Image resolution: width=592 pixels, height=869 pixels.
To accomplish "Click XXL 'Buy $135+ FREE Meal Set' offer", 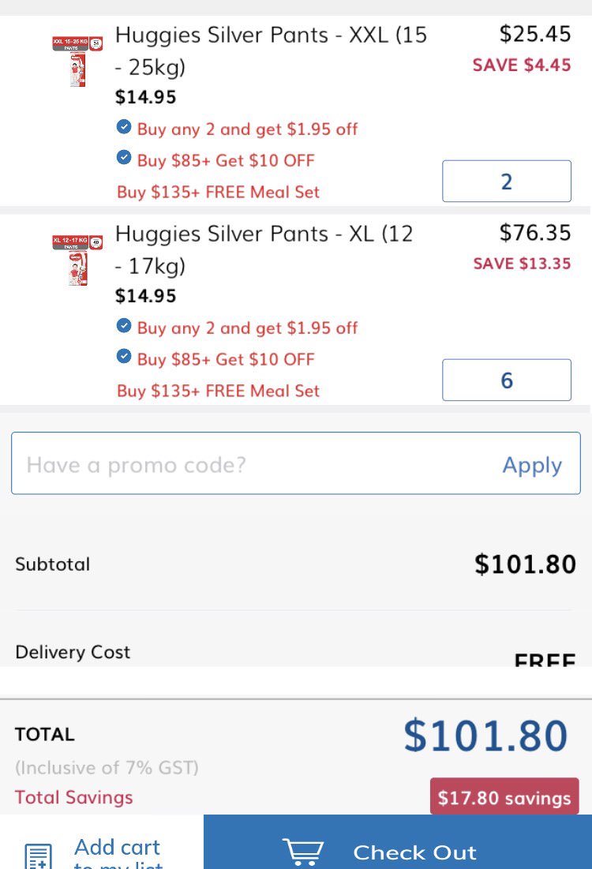I will click(x=219, y=192).
